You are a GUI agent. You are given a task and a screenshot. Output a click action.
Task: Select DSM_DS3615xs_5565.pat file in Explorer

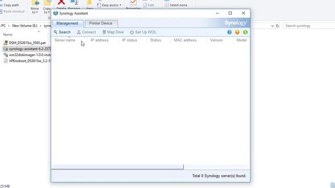click(27, 43)
